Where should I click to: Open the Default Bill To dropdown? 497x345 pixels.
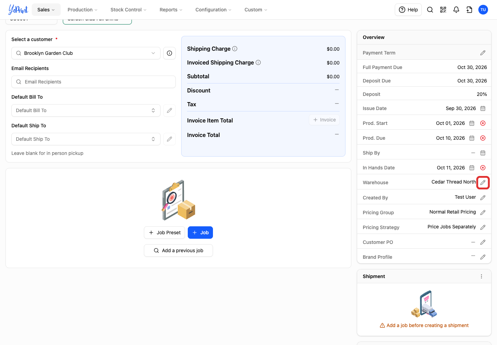[86, 110]
